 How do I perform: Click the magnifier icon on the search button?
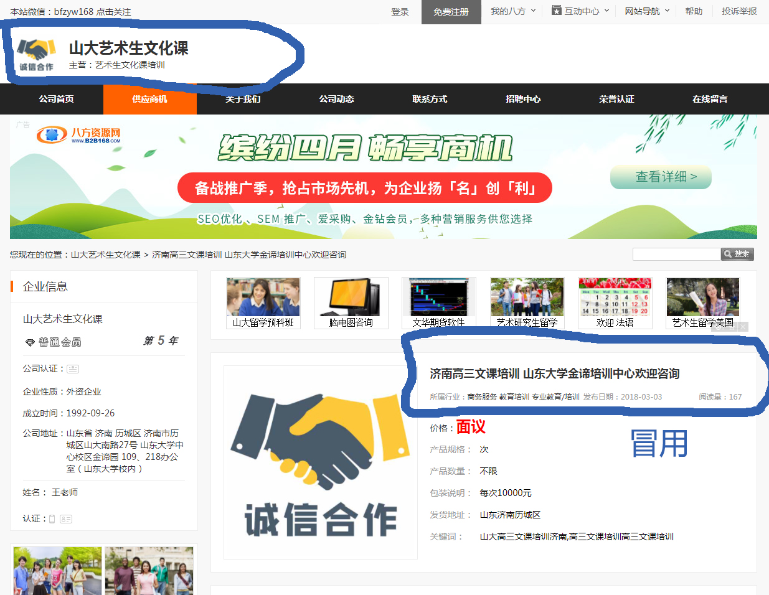[727, 254]
